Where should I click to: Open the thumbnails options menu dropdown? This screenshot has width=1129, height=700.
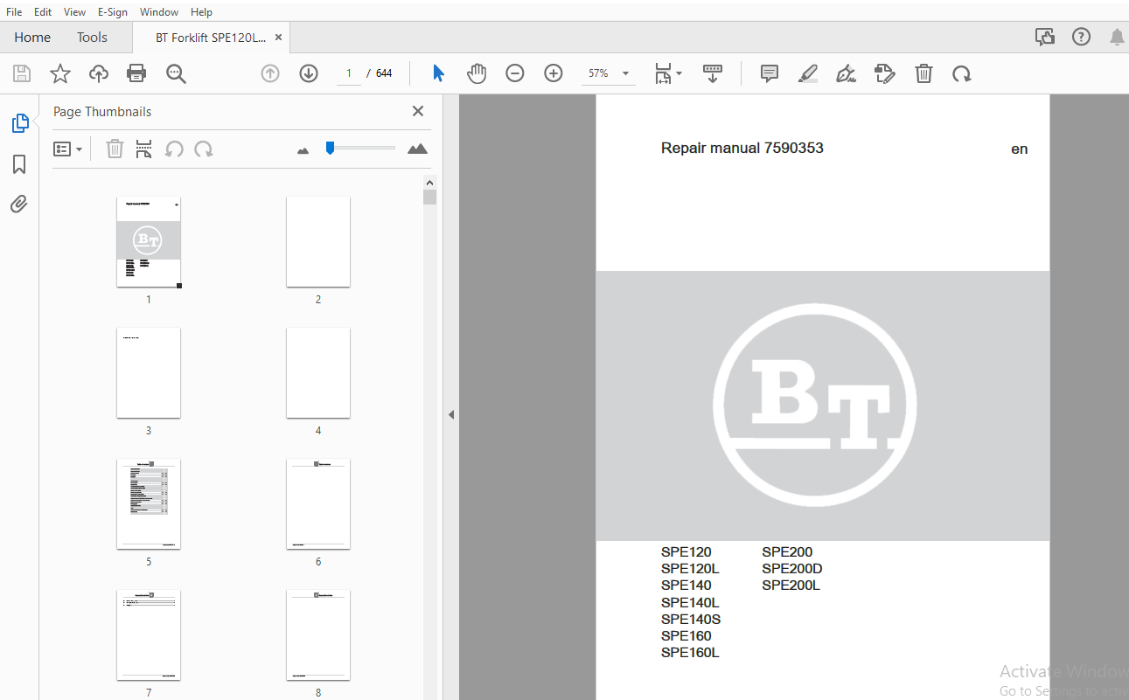[x=68, y=149]
